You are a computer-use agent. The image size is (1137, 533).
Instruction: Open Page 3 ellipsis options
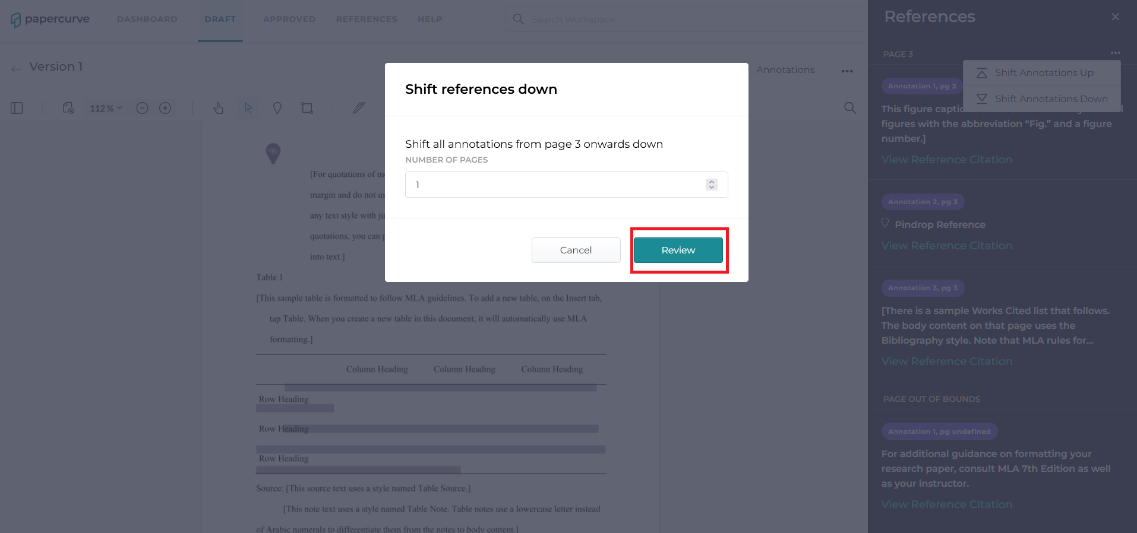1115,53
